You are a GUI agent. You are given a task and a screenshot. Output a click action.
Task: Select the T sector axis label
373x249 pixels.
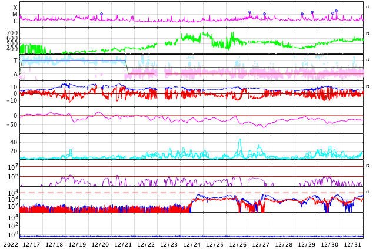15,60
